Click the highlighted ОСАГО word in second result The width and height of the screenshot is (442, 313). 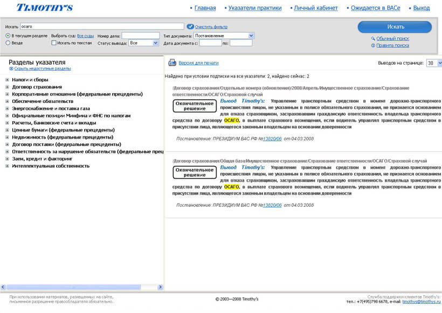tap(231, 187)
